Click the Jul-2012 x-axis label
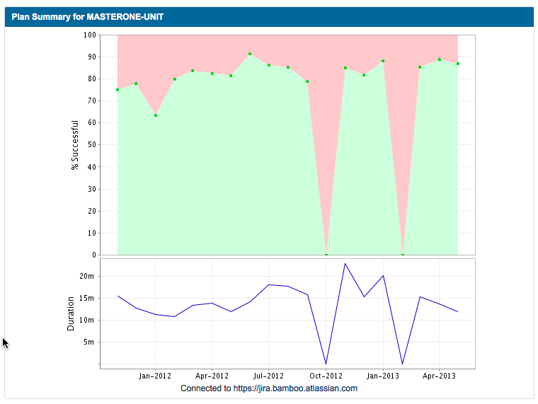538x404 pixels. [269, 376]
